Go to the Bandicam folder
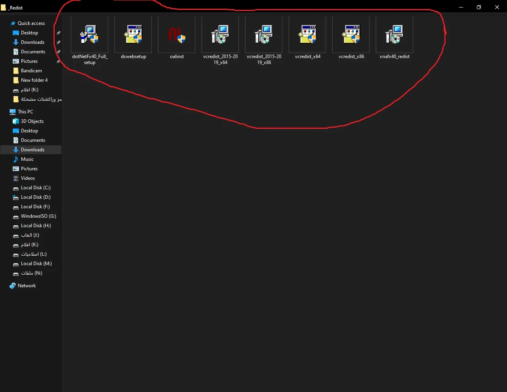Viewport: 507px width, 392px height. 31,71
